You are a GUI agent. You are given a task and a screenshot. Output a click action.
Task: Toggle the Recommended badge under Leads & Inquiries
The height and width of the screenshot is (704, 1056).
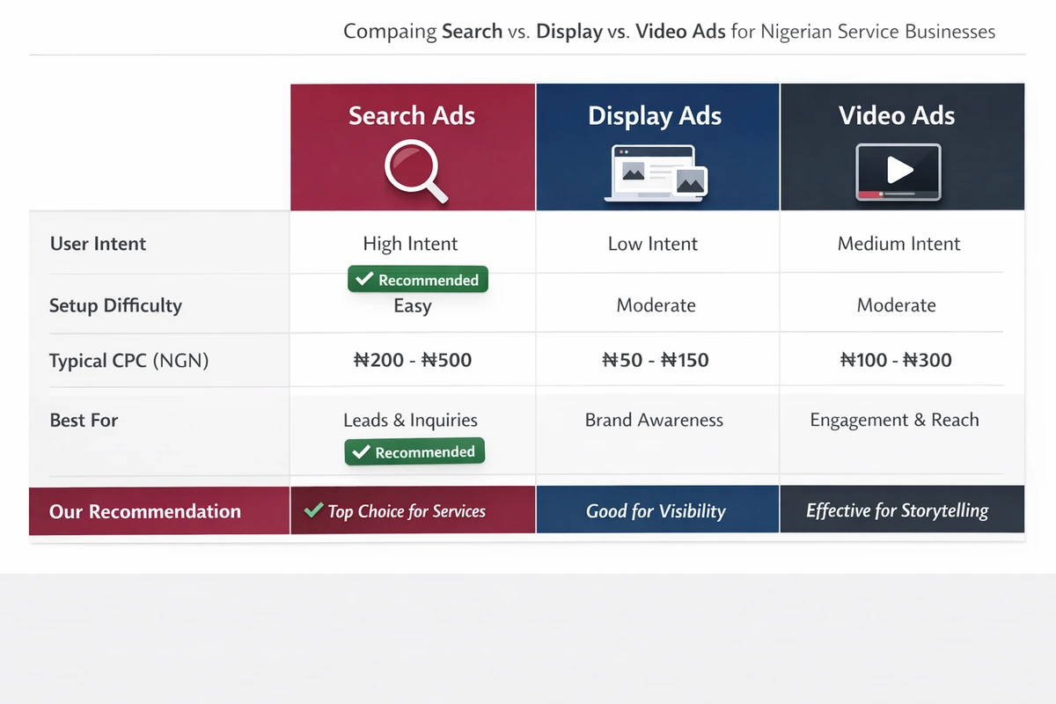tap(414, 451)
